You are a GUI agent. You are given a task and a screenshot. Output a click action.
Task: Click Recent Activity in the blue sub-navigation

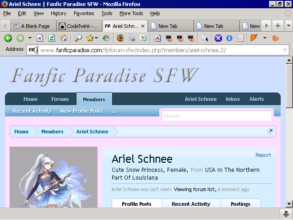click(x=32, y=111)
